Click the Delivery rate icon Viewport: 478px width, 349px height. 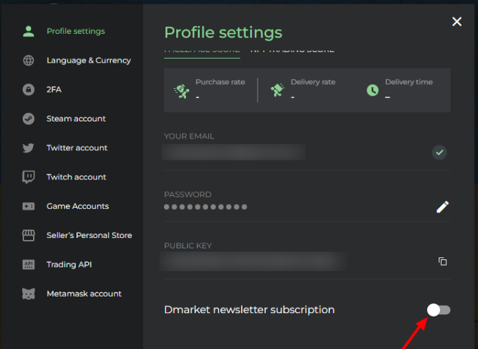pyautogui.click(x=278, y=90)
